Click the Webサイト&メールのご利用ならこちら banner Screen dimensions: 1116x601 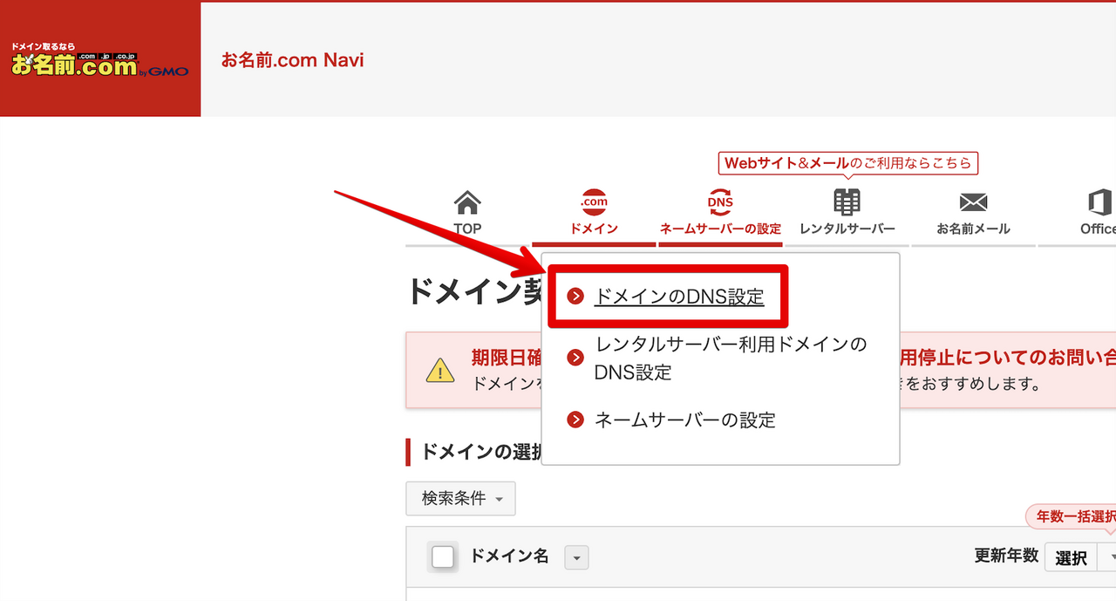click(x=847, y=163)
